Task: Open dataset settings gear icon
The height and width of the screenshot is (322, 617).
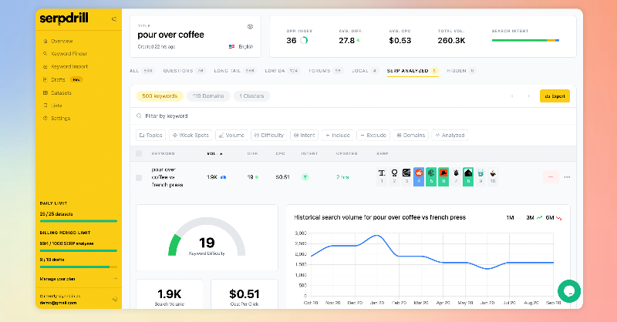Action: point(250,27)
